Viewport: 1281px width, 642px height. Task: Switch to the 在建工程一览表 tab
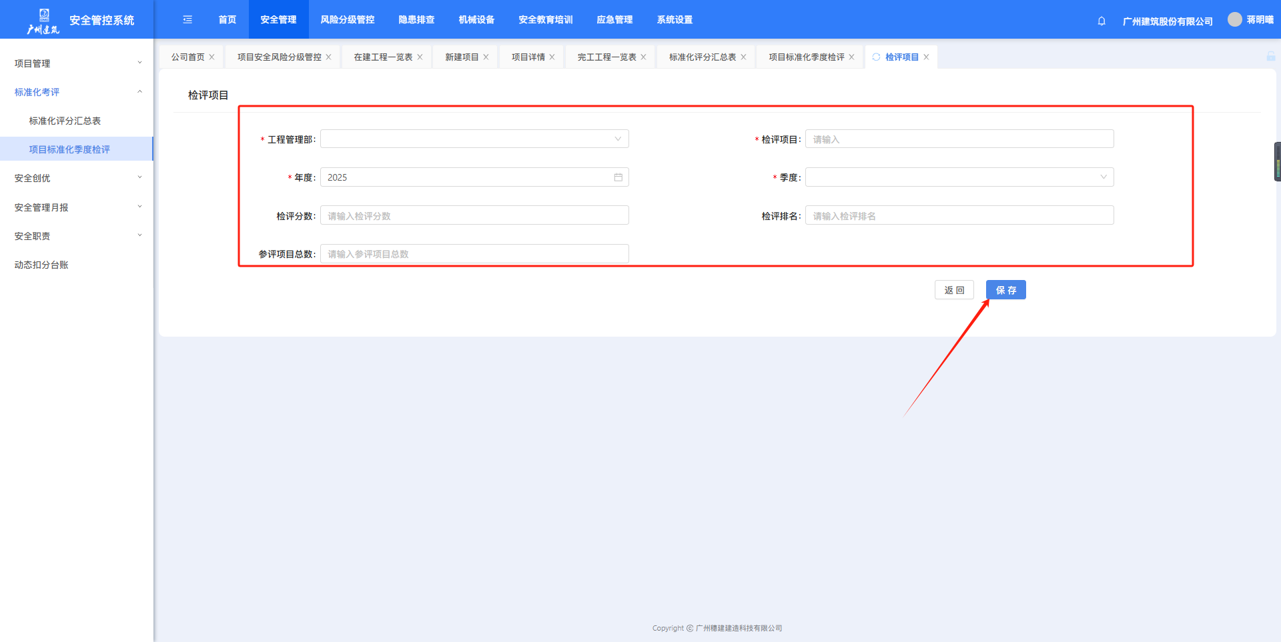[x=383, y=57]
